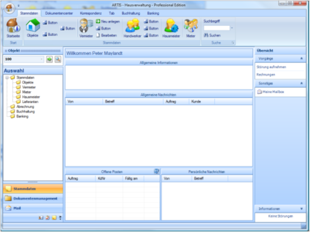Screen dimensions: 310x232
Task: Collapse the Vorgänge panel section
Action: (302, 58)
